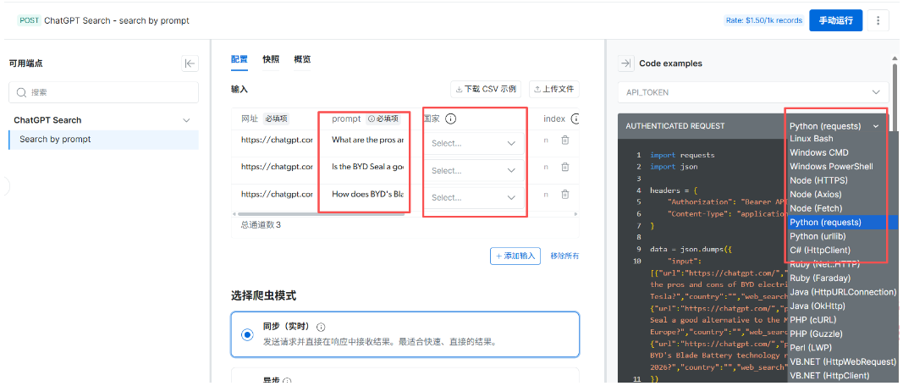Switch to the 快照 tab
Viewport: 903px width, 386px height.
tap(271, 59)
